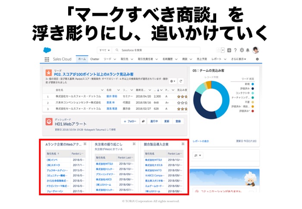Open the すべて search scope dropdown

(104, 50)
